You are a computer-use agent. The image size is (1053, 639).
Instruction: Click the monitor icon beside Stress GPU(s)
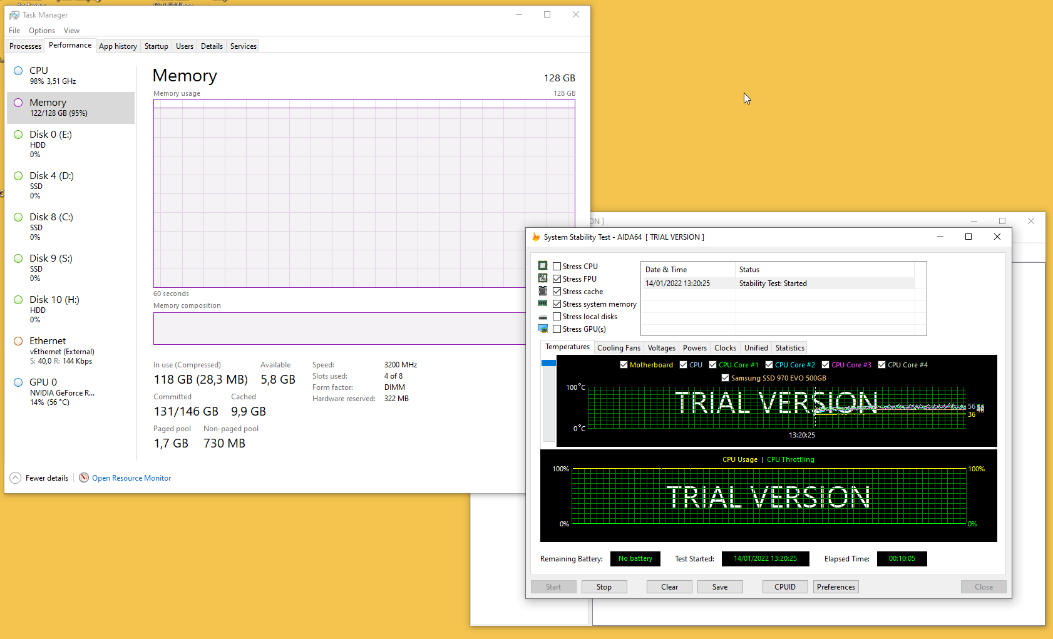543,329
